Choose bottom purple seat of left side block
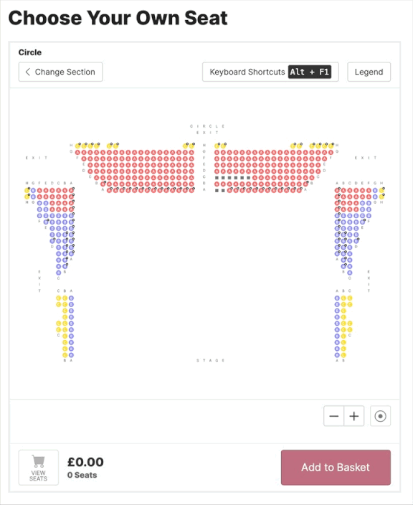Image resolution: width=413 pixels, height=505 pixels. 59,273
